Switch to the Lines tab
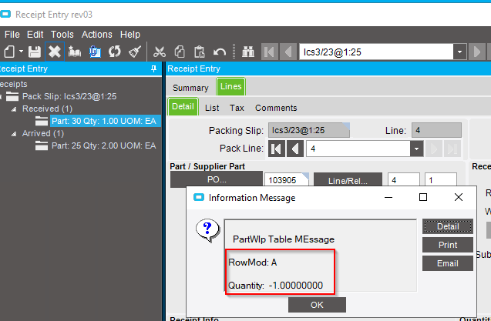 230,87
